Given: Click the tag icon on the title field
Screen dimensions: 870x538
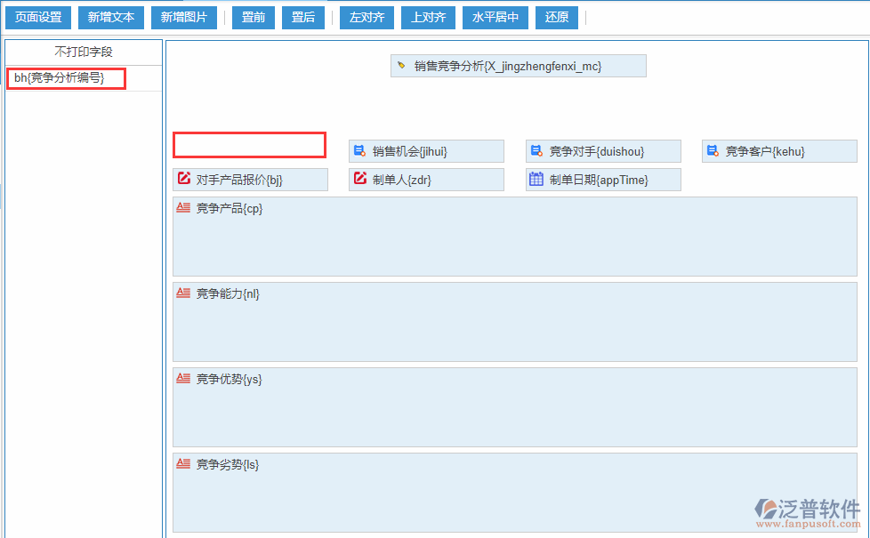Looking at the screenshot, I should click(x=401, y=66).
